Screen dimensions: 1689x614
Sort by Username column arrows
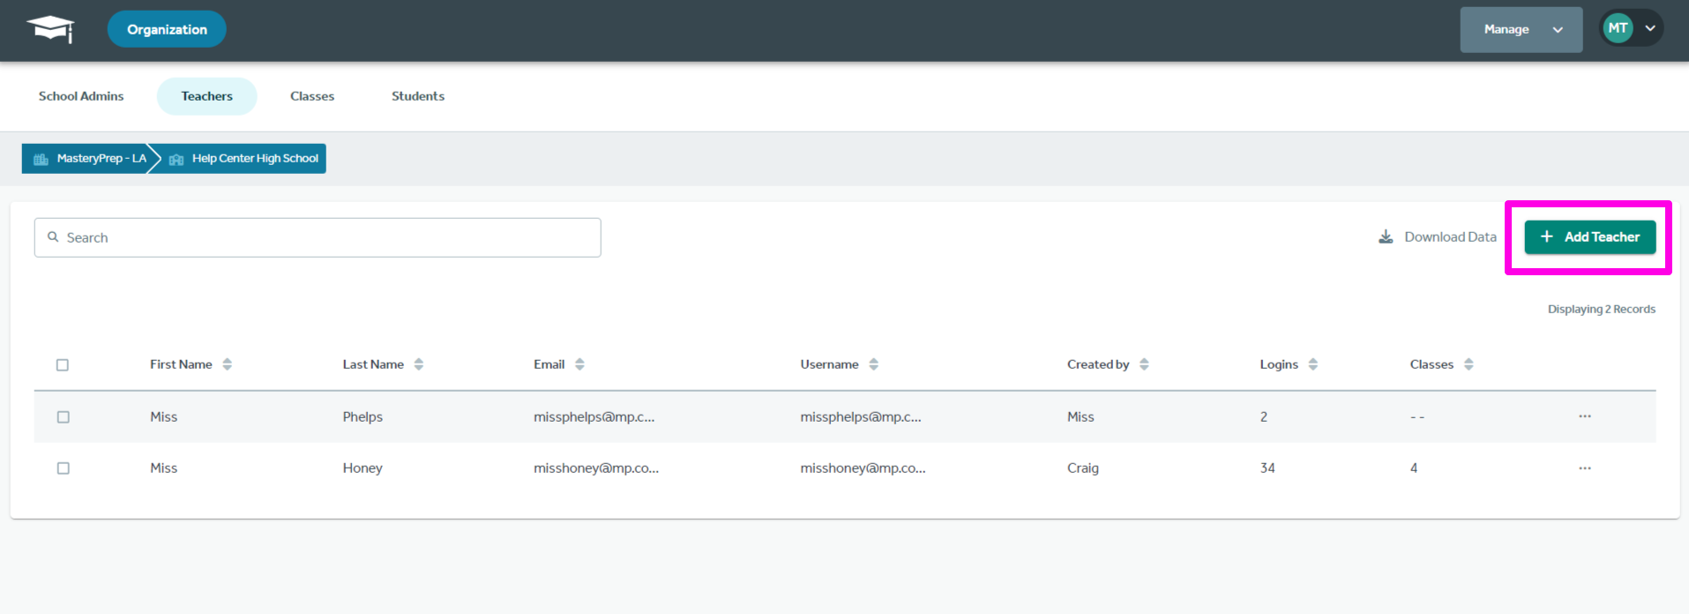point(873,364)
